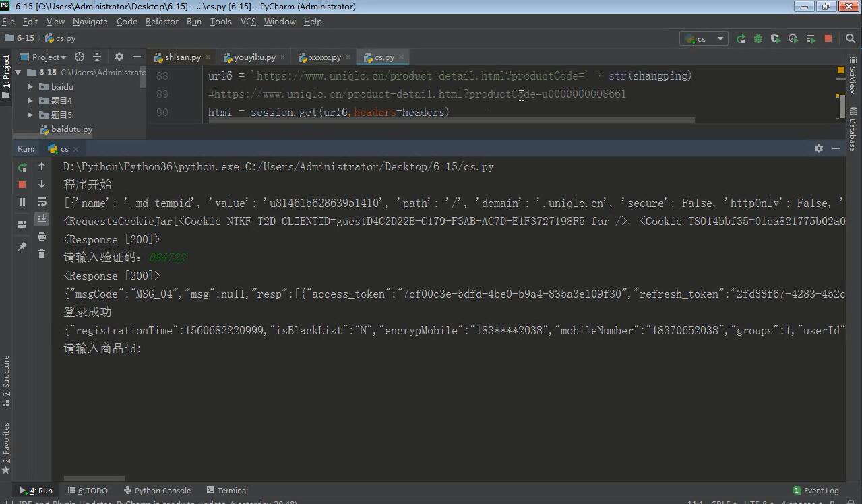Open the Event Log
862x504 pixels.
[x=815, y=491]
